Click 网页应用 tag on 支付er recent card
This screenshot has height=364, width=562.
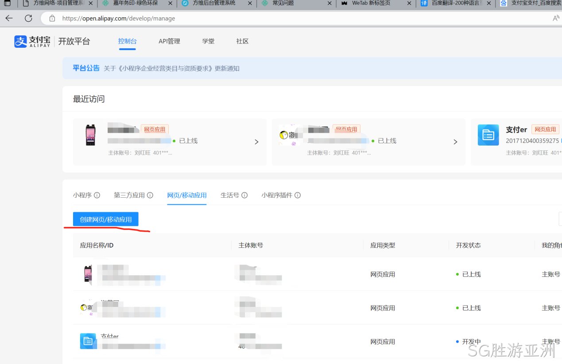pos(545,130)
